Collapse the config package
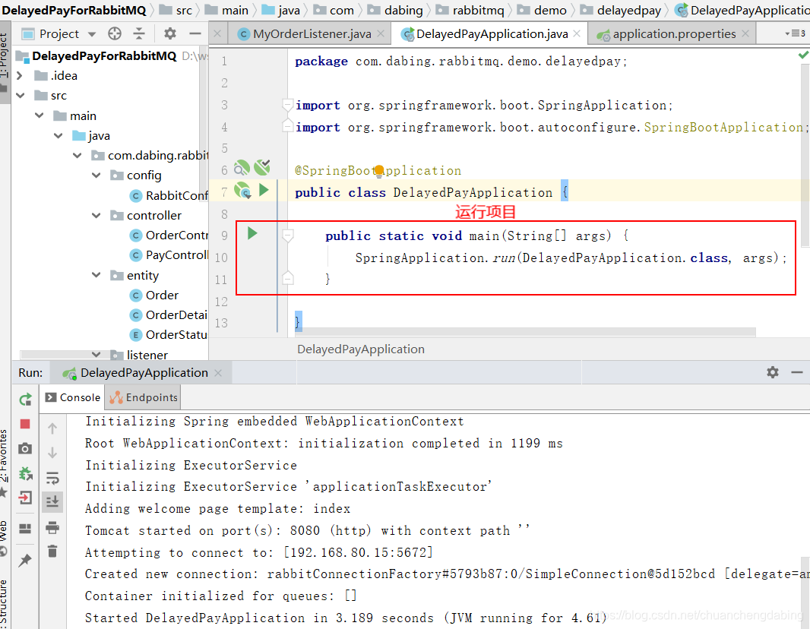Viewport: 810px width, 629px height. click(96, 175)
